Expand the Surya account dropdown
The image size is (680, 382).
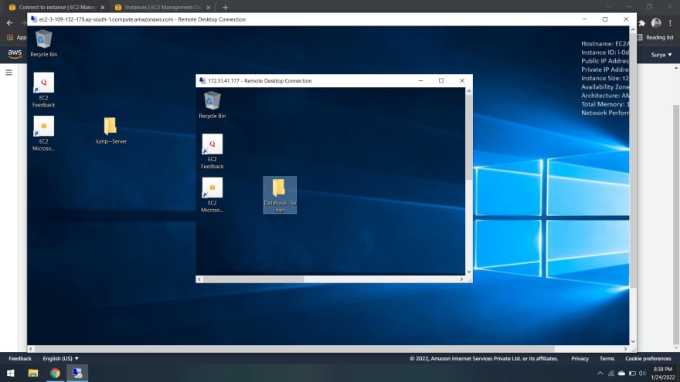(x=661, y=55)
